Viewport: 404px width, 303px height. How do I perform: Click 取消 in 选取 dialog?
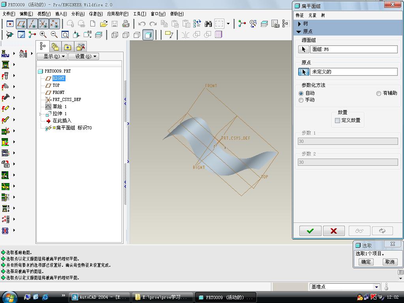pyautogui.click(x=389, y=262)
